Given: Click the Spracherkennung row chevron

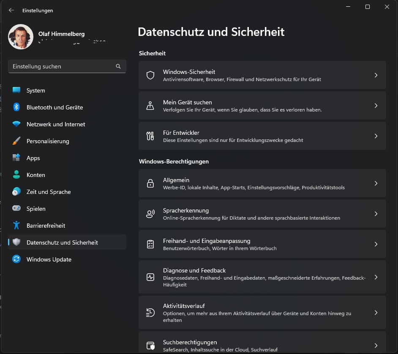Looking at the screenshot, I should click(x=376, y=214).
